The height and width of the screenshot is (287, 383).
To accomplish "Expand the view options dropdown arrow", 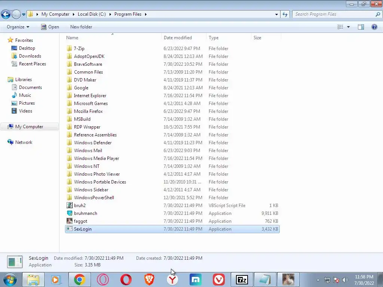I will tap(348, 27).
